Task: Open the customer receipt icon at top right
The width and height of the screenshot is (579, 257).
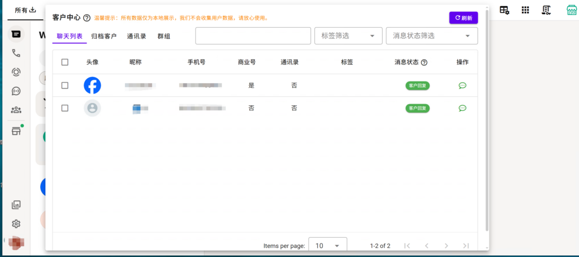Action: [546, 10]
